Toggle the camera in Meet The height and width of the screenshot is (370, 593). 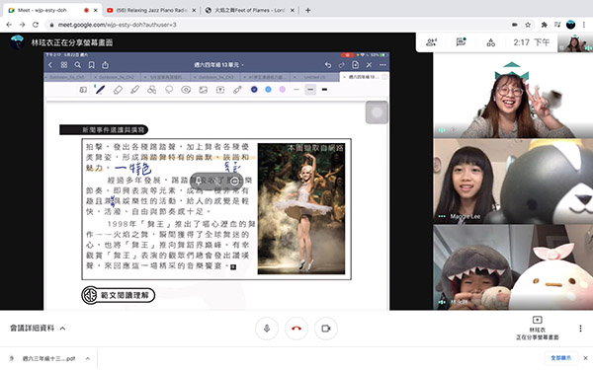coord(326,329)
